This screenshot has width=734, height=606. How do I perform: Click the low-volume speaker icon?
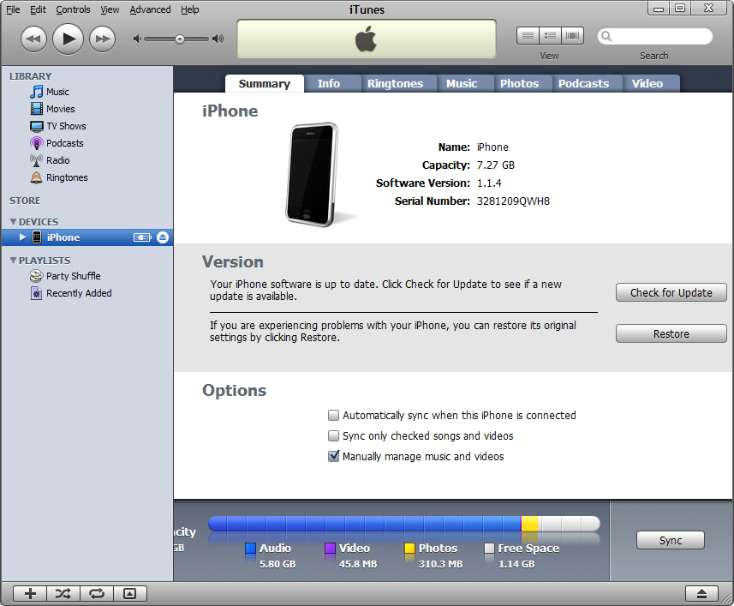[137, 39]
